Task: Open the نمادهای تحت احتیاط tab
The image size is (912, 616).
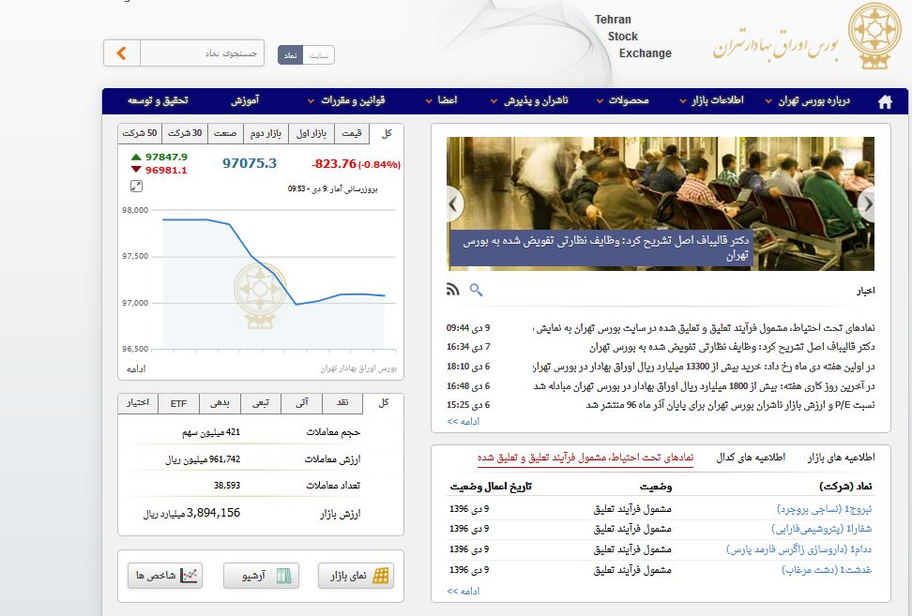Action: coord(585,458)
